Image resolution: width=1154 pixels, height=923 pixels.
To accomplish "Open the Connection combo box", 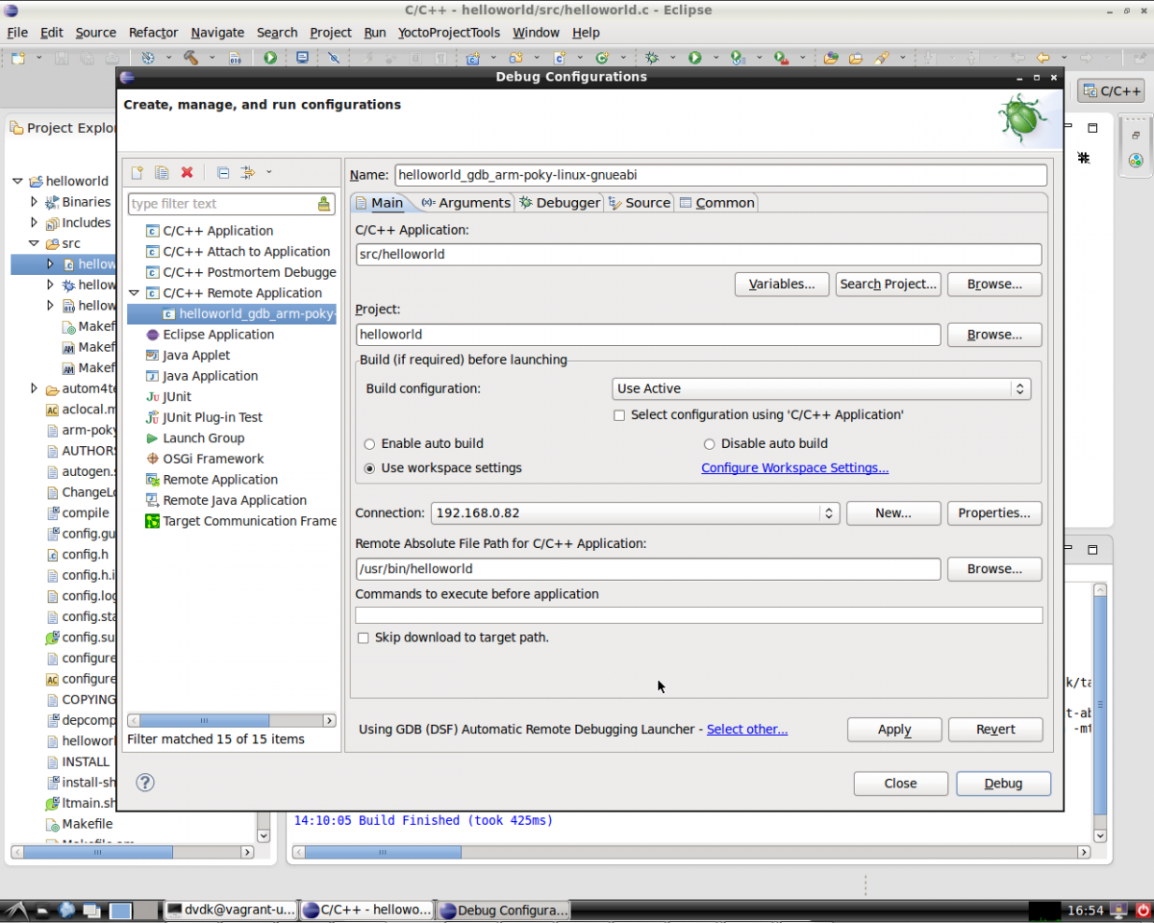I will coord(636,513).
